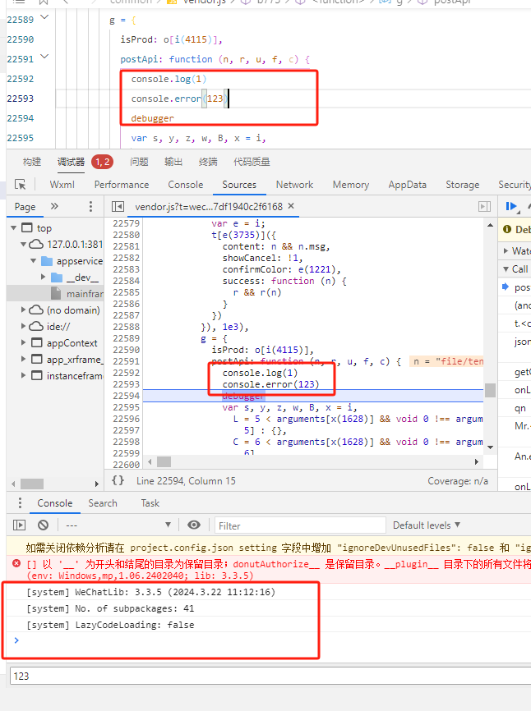The height and width of the screenshot is (711, 531).
Task: Expand the (no domain) node
Action: coord(23,310)
